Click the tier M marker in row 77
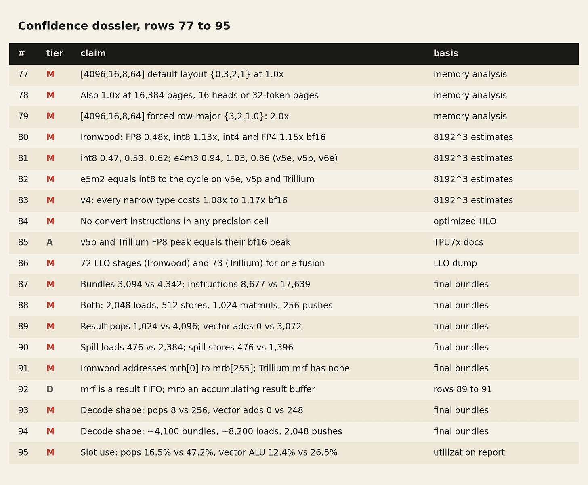 tap(50, 75)
